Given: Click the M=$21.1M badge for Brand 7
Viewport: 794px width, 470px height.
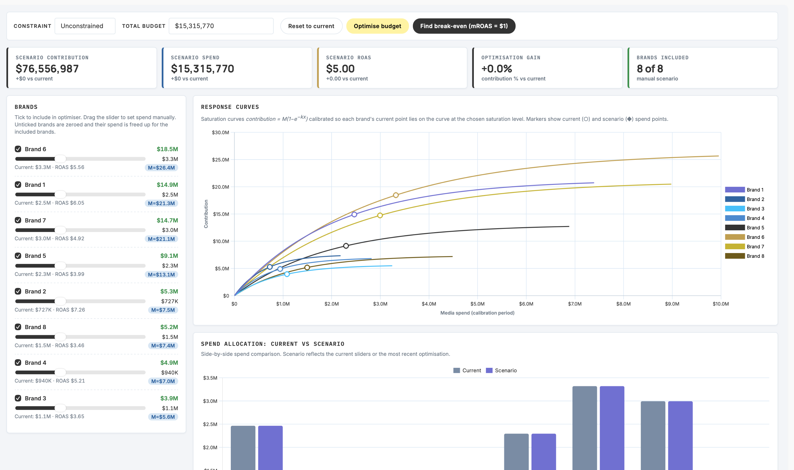Looking at the screenshot, I should pyautogui.click(x=161, y=239).
